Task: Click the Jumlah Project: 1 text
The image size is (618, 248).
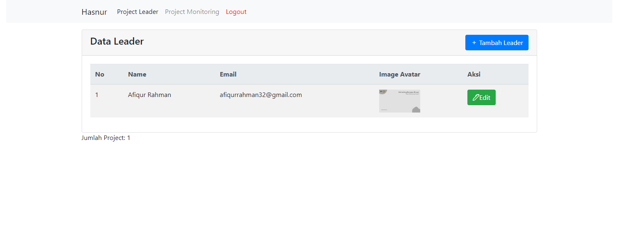Action: pyautogui.click(x=106, y=138)
